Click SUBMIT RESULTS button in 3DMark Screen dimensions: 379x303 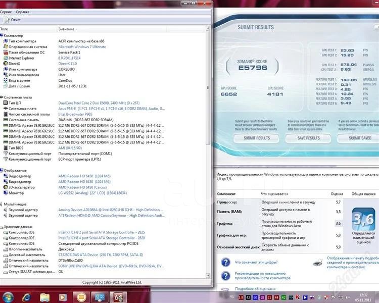[x=256, y=138]
